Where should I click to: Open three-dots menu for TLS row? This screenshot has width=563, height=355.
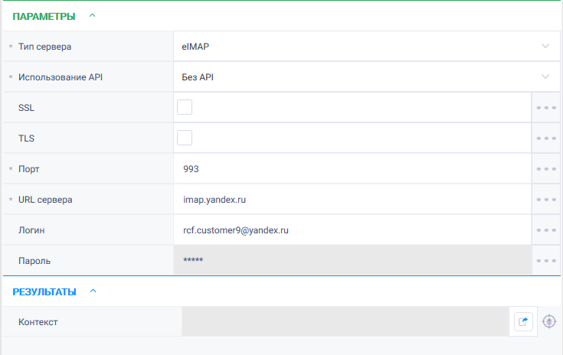(x=546, y=138)
